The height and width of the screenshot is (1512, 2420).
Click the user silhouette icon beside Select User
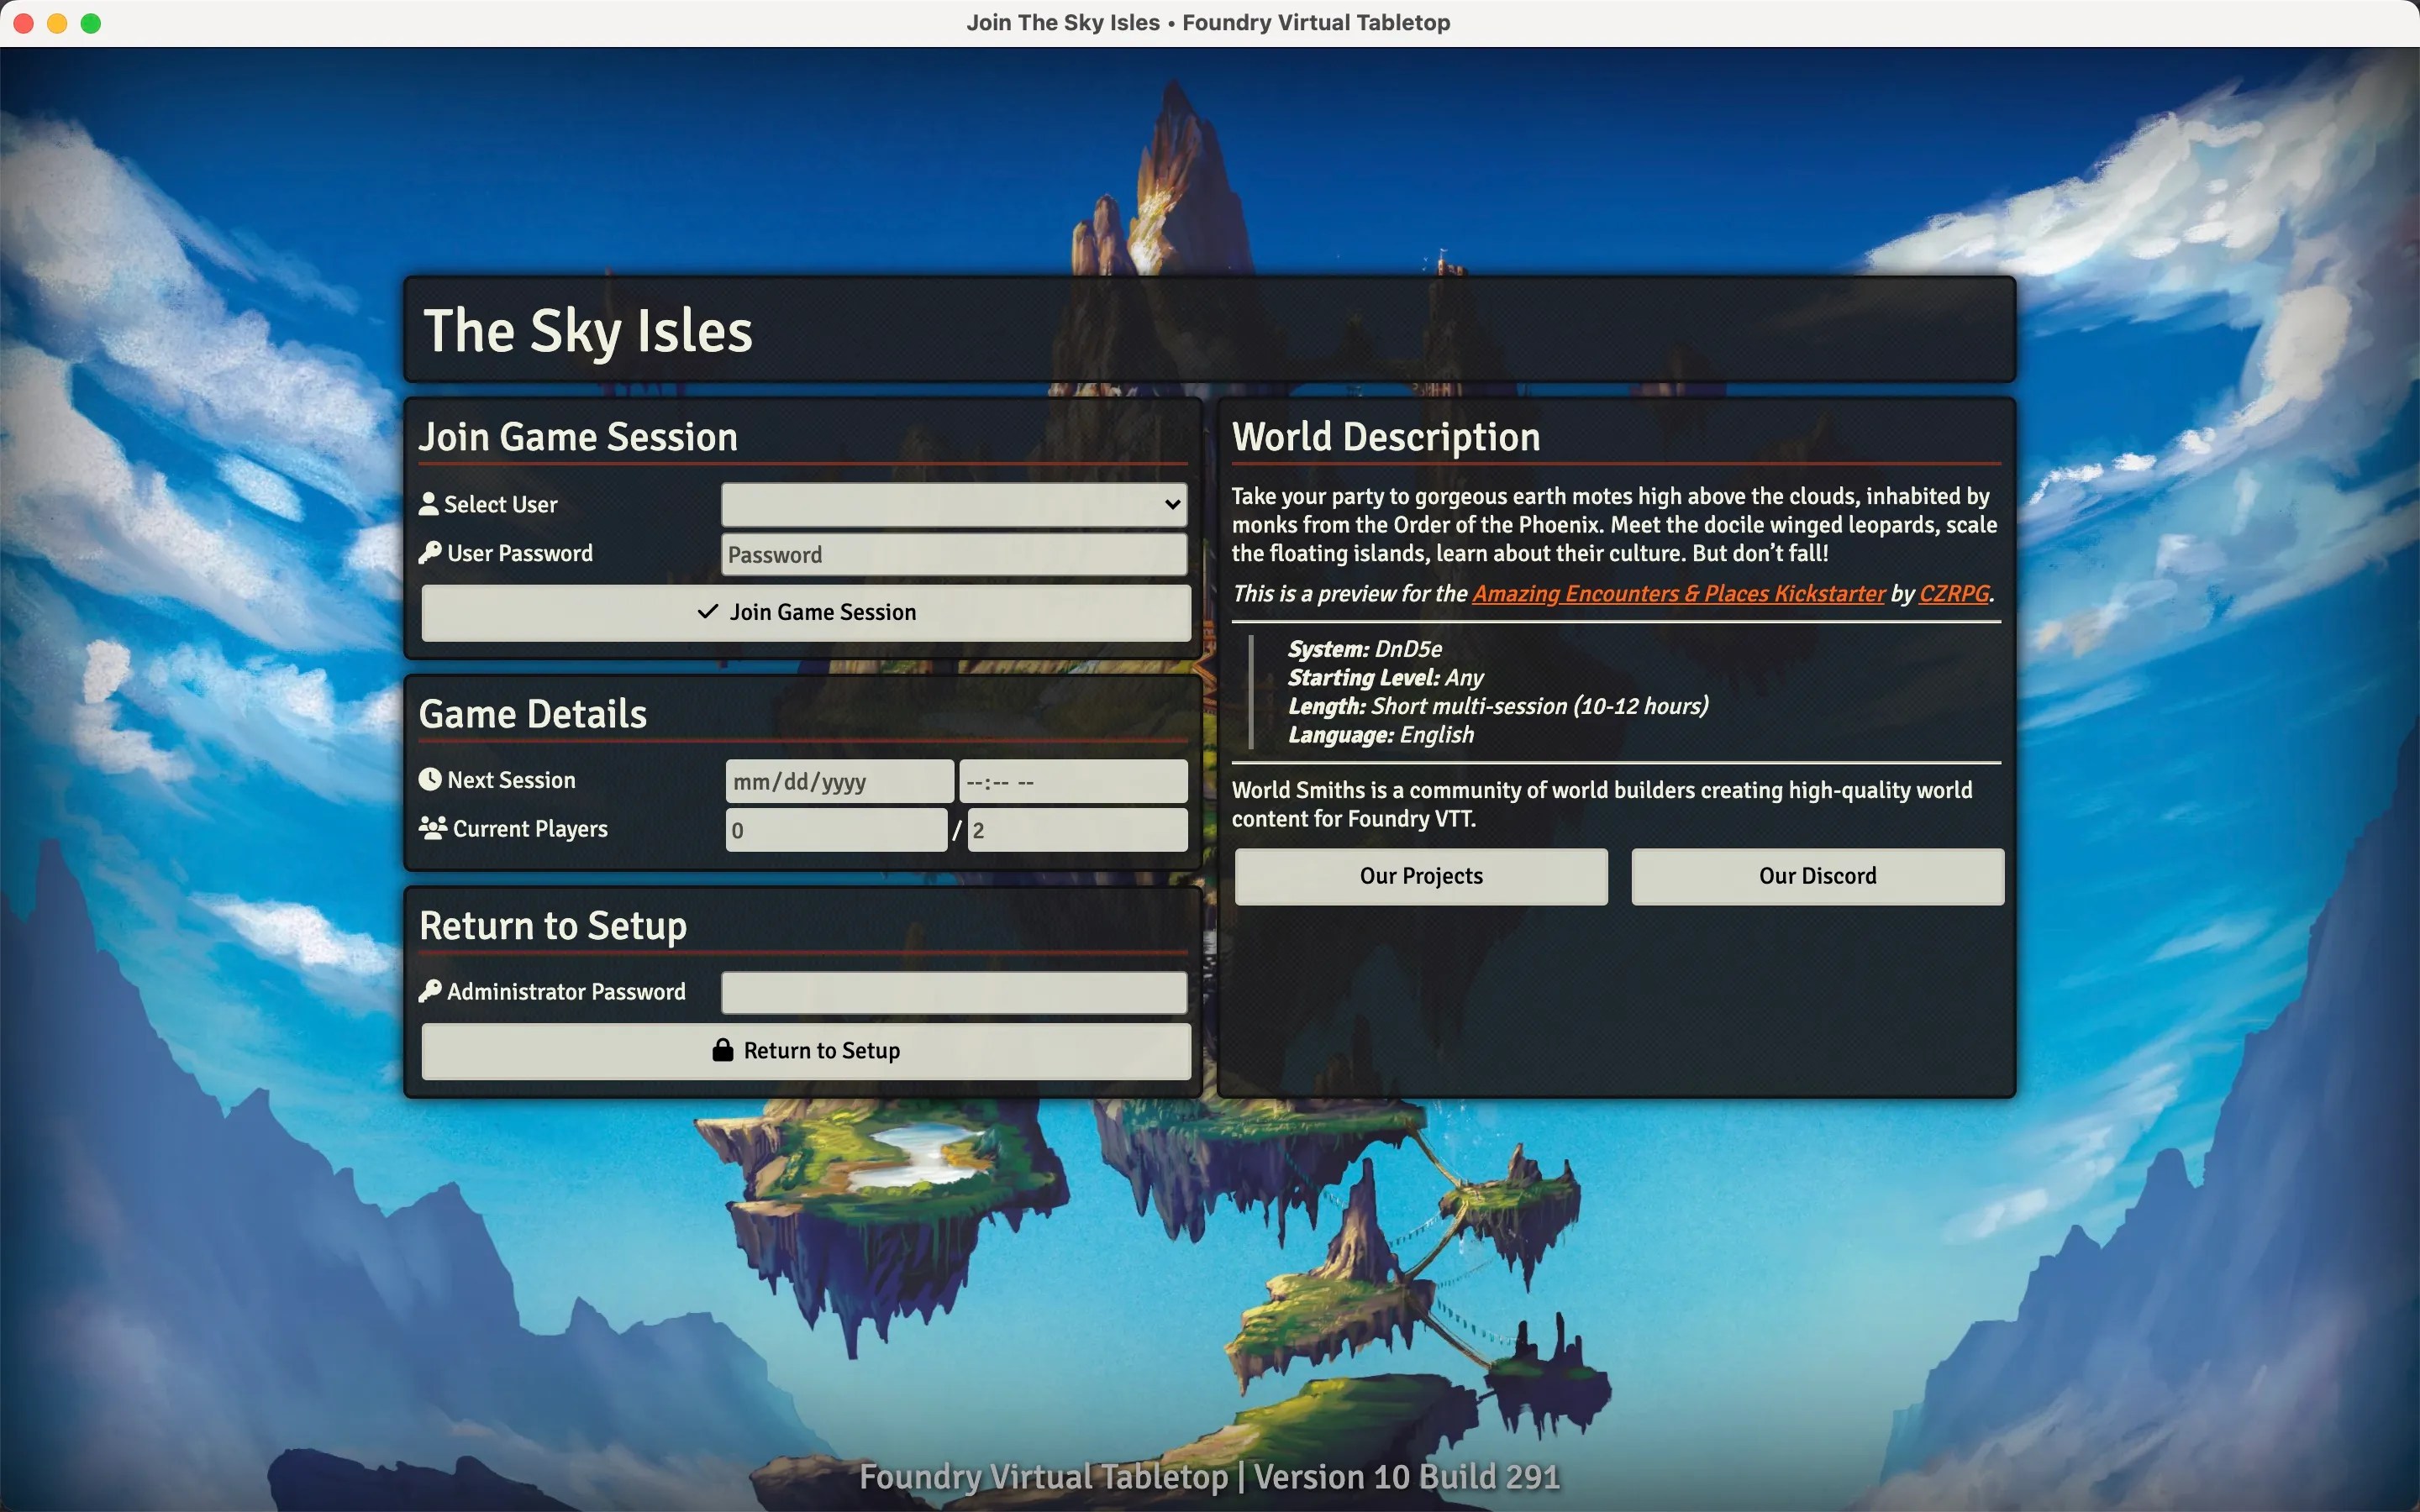429,504
